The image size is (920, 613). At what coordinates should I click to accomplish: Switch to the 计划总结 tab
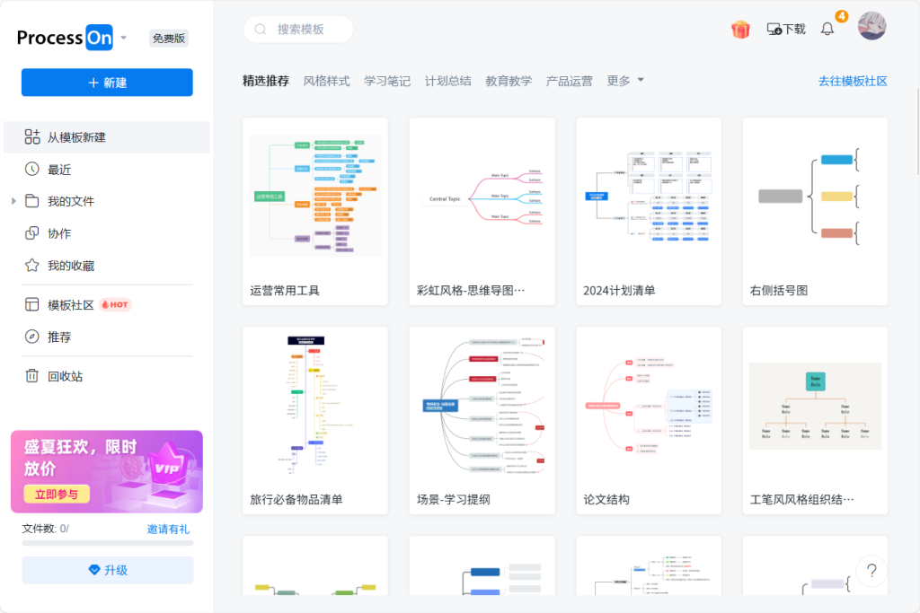(x=447, y=81)
